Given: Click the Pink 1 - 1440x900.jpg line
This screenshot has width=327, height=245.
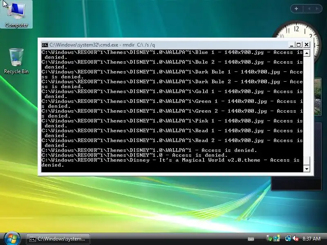Looking at the screenshot, I should (x=172, y=123).
